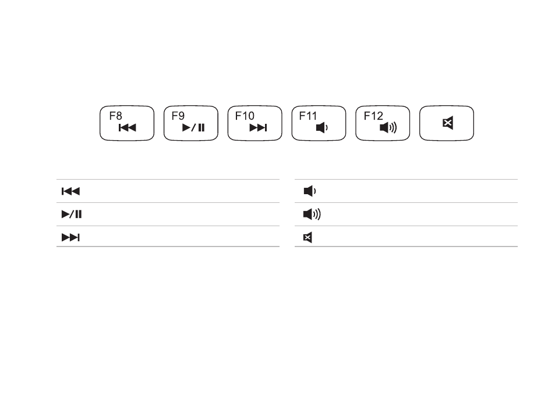Select the previous track icon in legend table
This screenshot has height=393, width=555.
click(71, 191)
